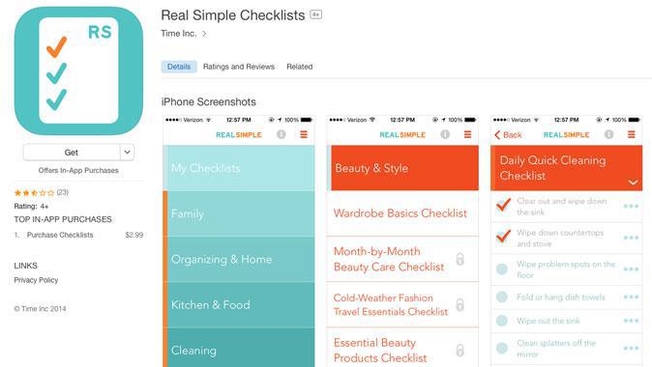Collapse the Daily Quick Cleaning Checklist chevron
This screenshot has width=652, height=367.
[633, 183]
